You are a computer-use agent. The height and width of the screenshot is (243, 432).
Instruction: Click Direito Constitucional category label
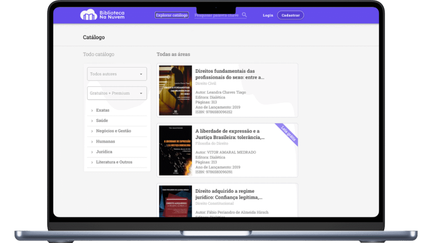pyautogui.click(x=214, y=204)
